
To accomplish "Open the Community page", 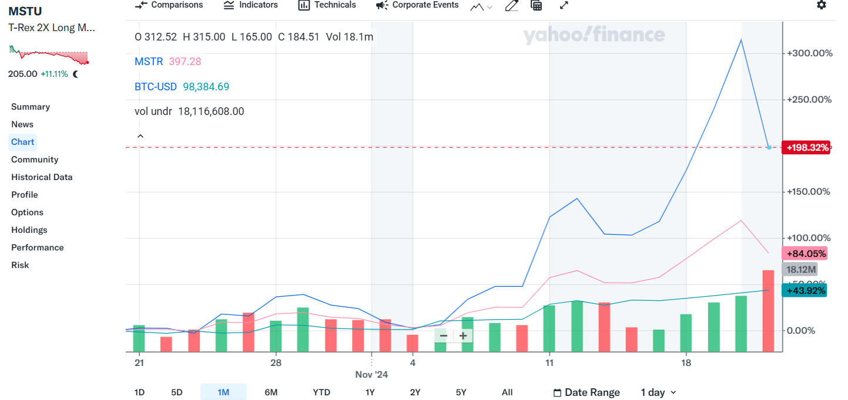I will 35,160.
